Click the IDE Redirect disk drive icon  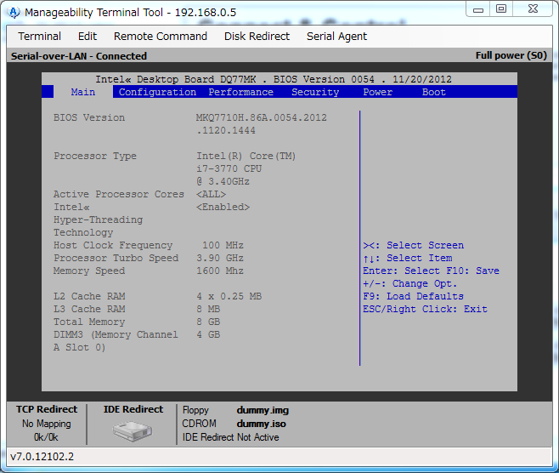(x=133, y=430)
